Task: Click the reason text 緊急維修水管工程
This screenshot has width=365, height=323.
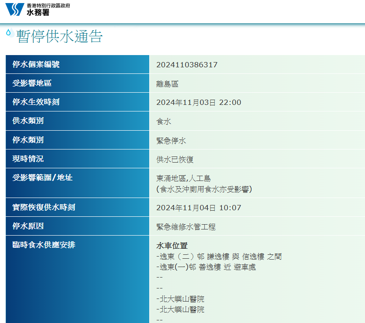Action: [186, 227]
